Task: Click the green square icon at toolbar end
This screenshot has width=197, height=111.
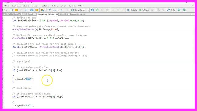Action: coord(184,10)
